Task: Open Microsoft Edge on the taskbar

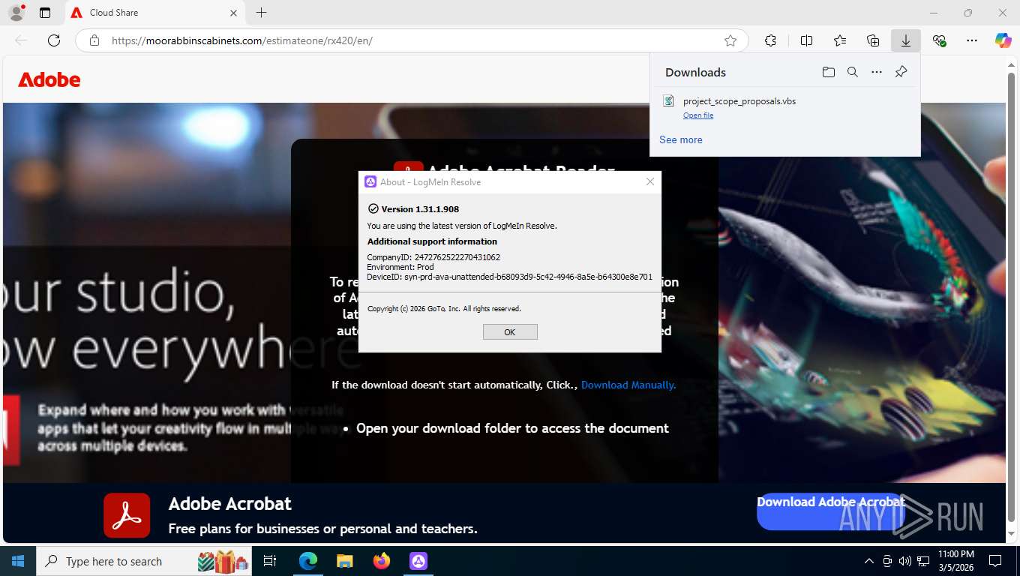Action: [x=308, y=561]
